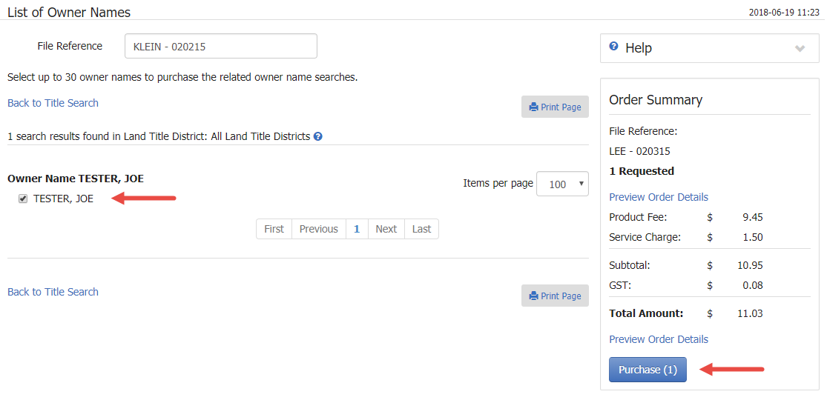Image resolution: width=827 pixels, height=400 pixels.
Task: Open the bottom Back to Title Search link
Action: point(53,292)
